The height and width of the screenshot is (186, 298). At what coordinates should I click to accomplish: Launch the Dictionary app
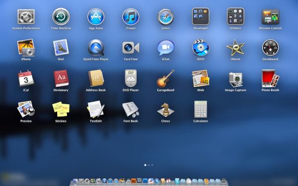[x=61, y=78]
